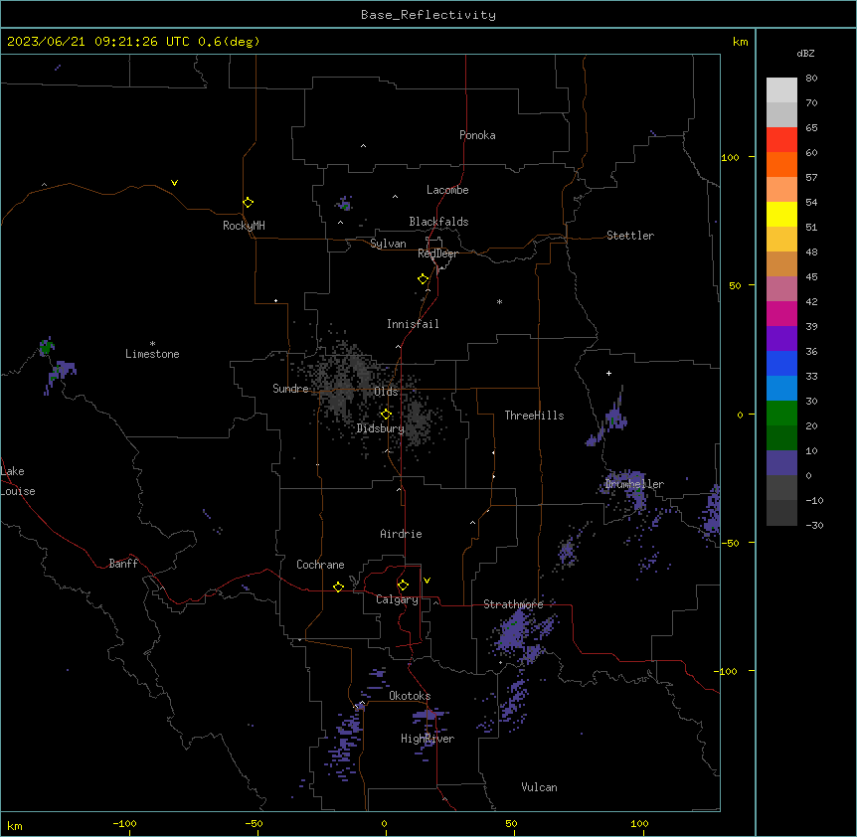857x837 pixels.
Task: Select the Sylvan label
Action: pos(388,244)
